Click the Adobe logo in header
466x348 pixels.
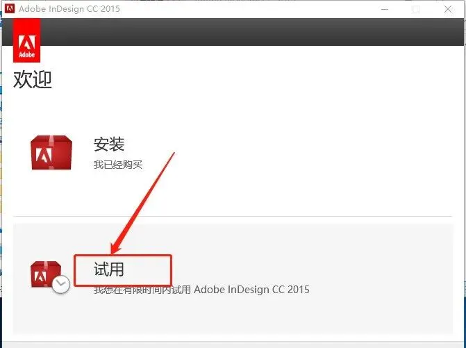click(x=27, y=40)
